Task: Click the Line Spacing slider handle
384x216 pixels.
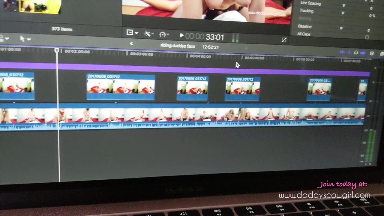Action: [x=344, y=5]
